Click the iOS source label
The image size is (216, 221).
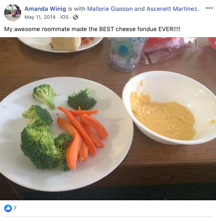point(64,17)
